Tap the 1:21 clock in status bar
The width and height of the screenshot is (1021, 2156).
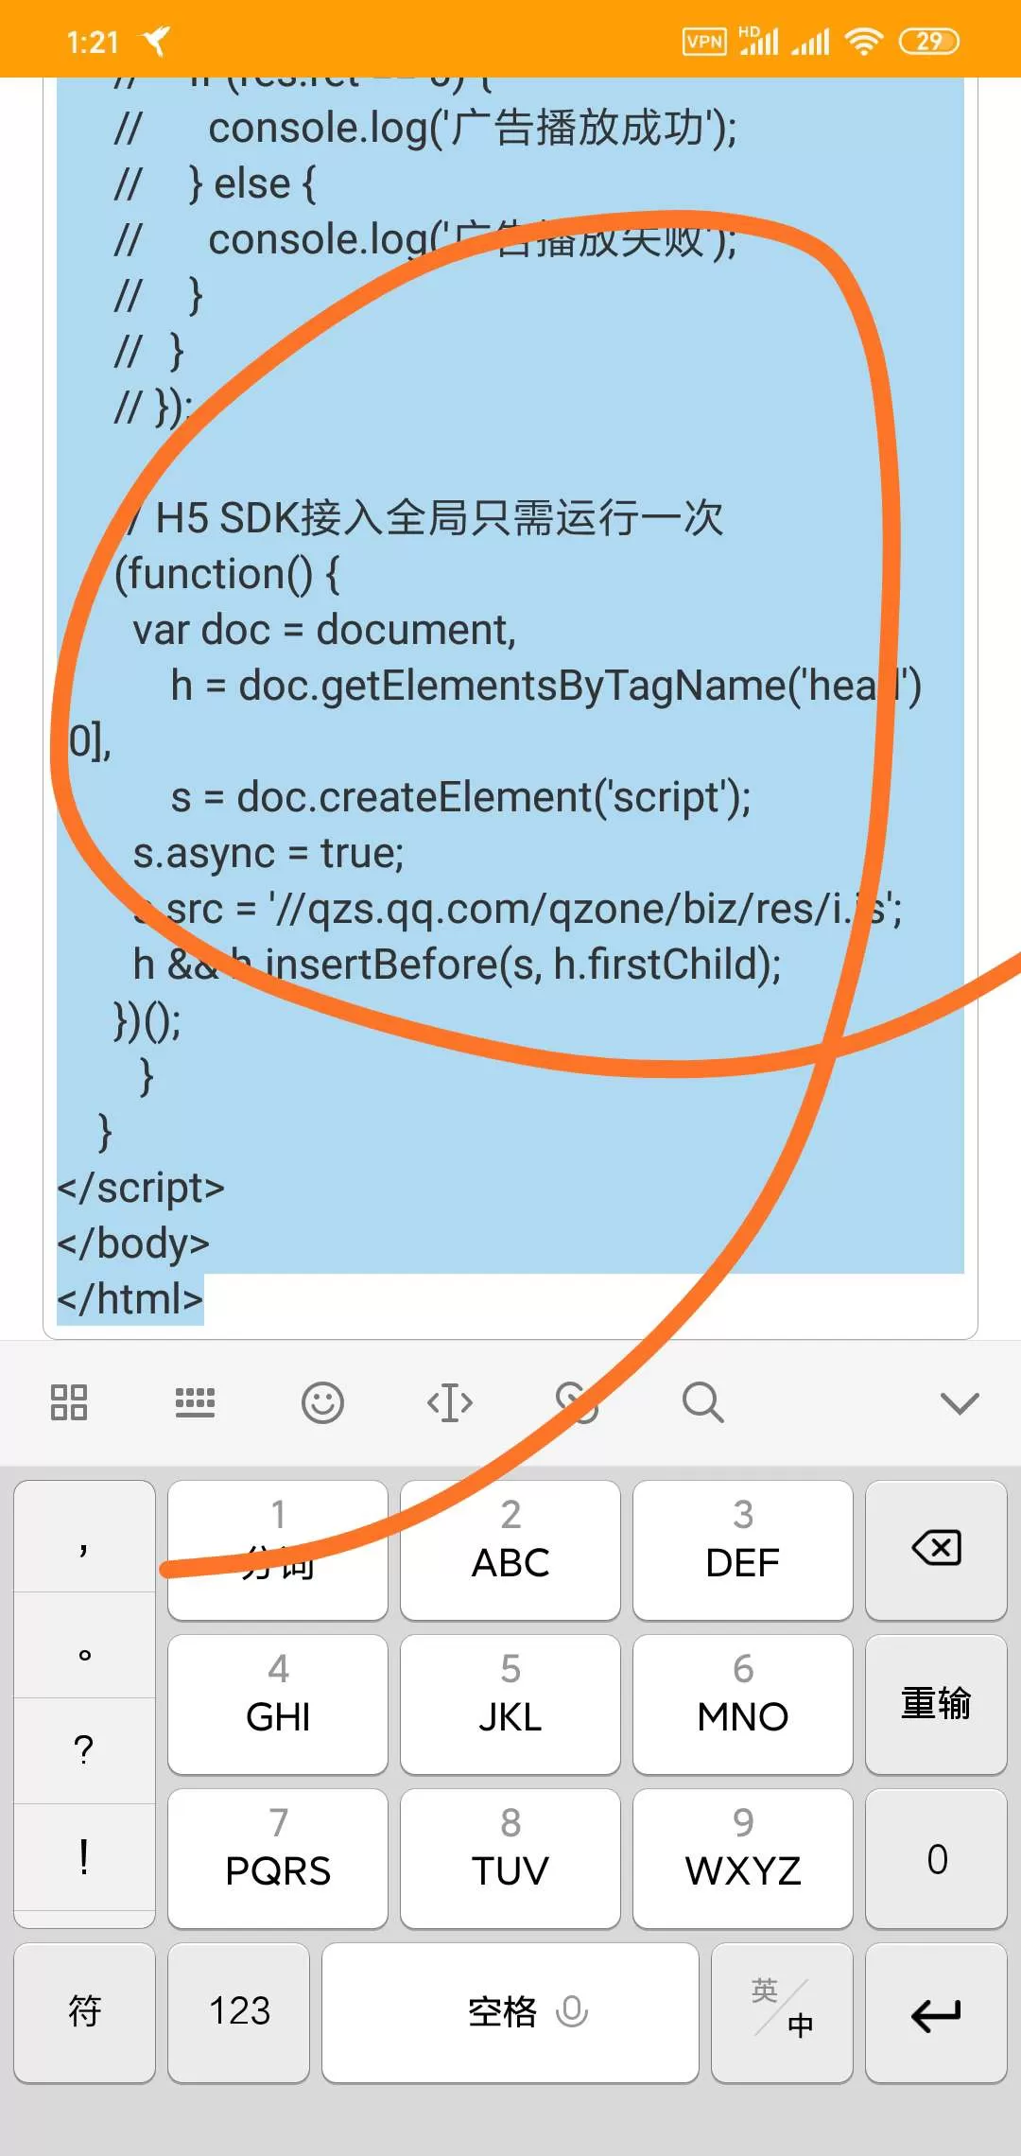[x=93, y=42]
